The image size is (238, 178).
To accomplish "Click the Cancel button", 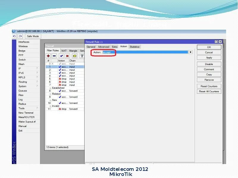I will coord(209,53).
